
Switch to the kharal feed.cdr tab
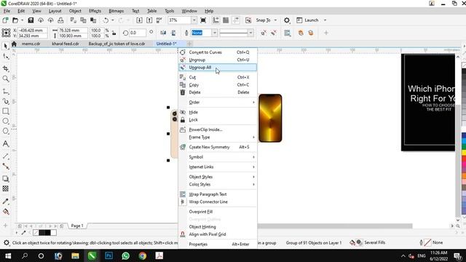point(66,44)
